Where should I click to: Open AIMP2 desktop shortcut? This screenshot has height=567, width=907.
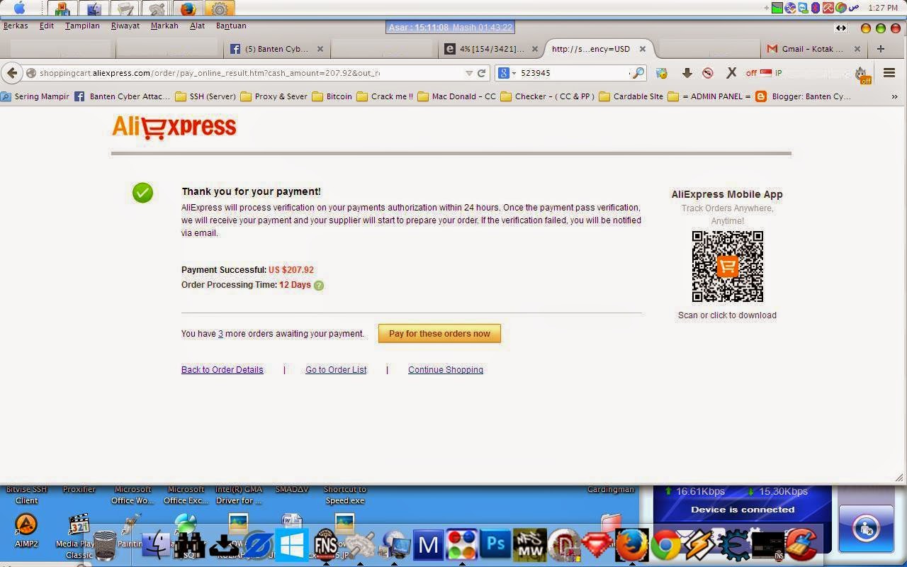pyautogui.click(x=26, y=529)
